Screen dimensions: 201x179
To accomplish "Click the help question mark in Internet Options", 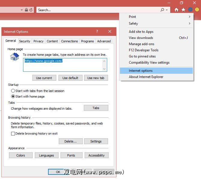I will [97, 31].
